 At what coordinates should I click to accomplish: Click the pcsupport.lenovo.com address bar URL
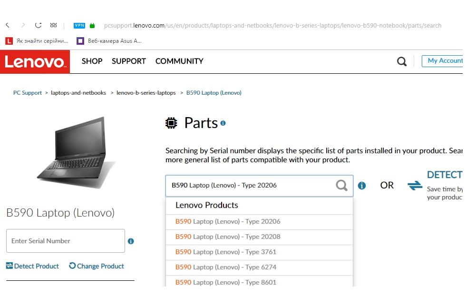[x=272, y=26]
